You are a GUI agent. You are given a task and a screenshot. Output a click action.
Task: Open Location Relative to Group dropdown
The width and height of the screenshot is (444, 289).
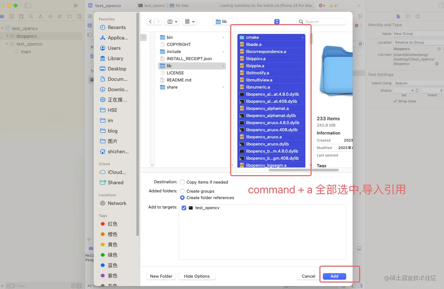point(418,42)
